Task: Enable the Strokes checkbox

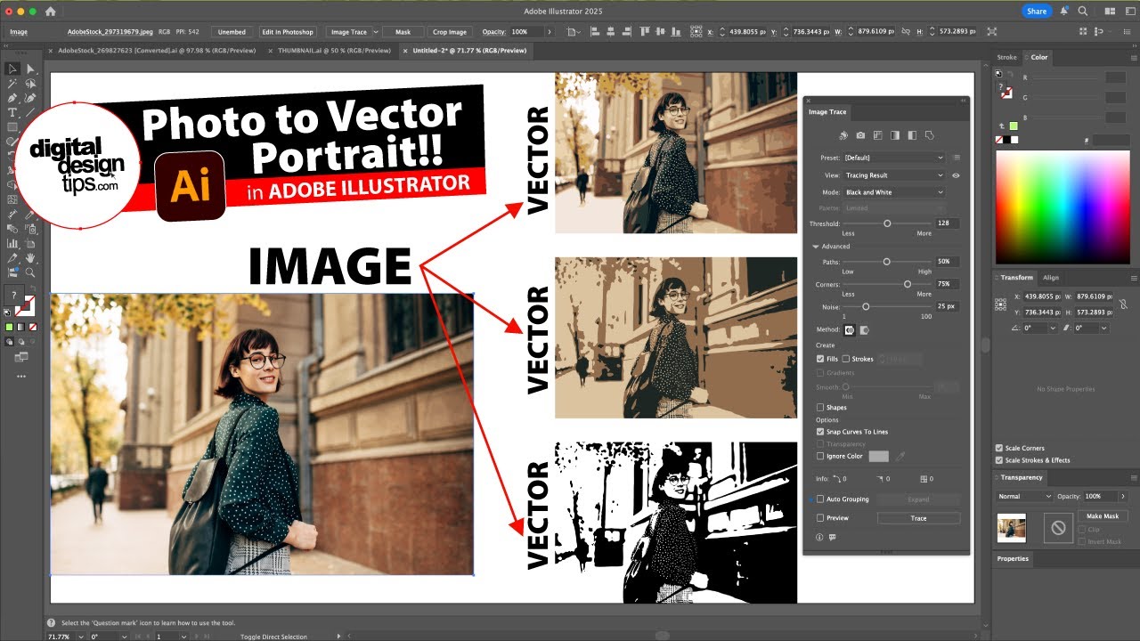Action: coord(846,359)
